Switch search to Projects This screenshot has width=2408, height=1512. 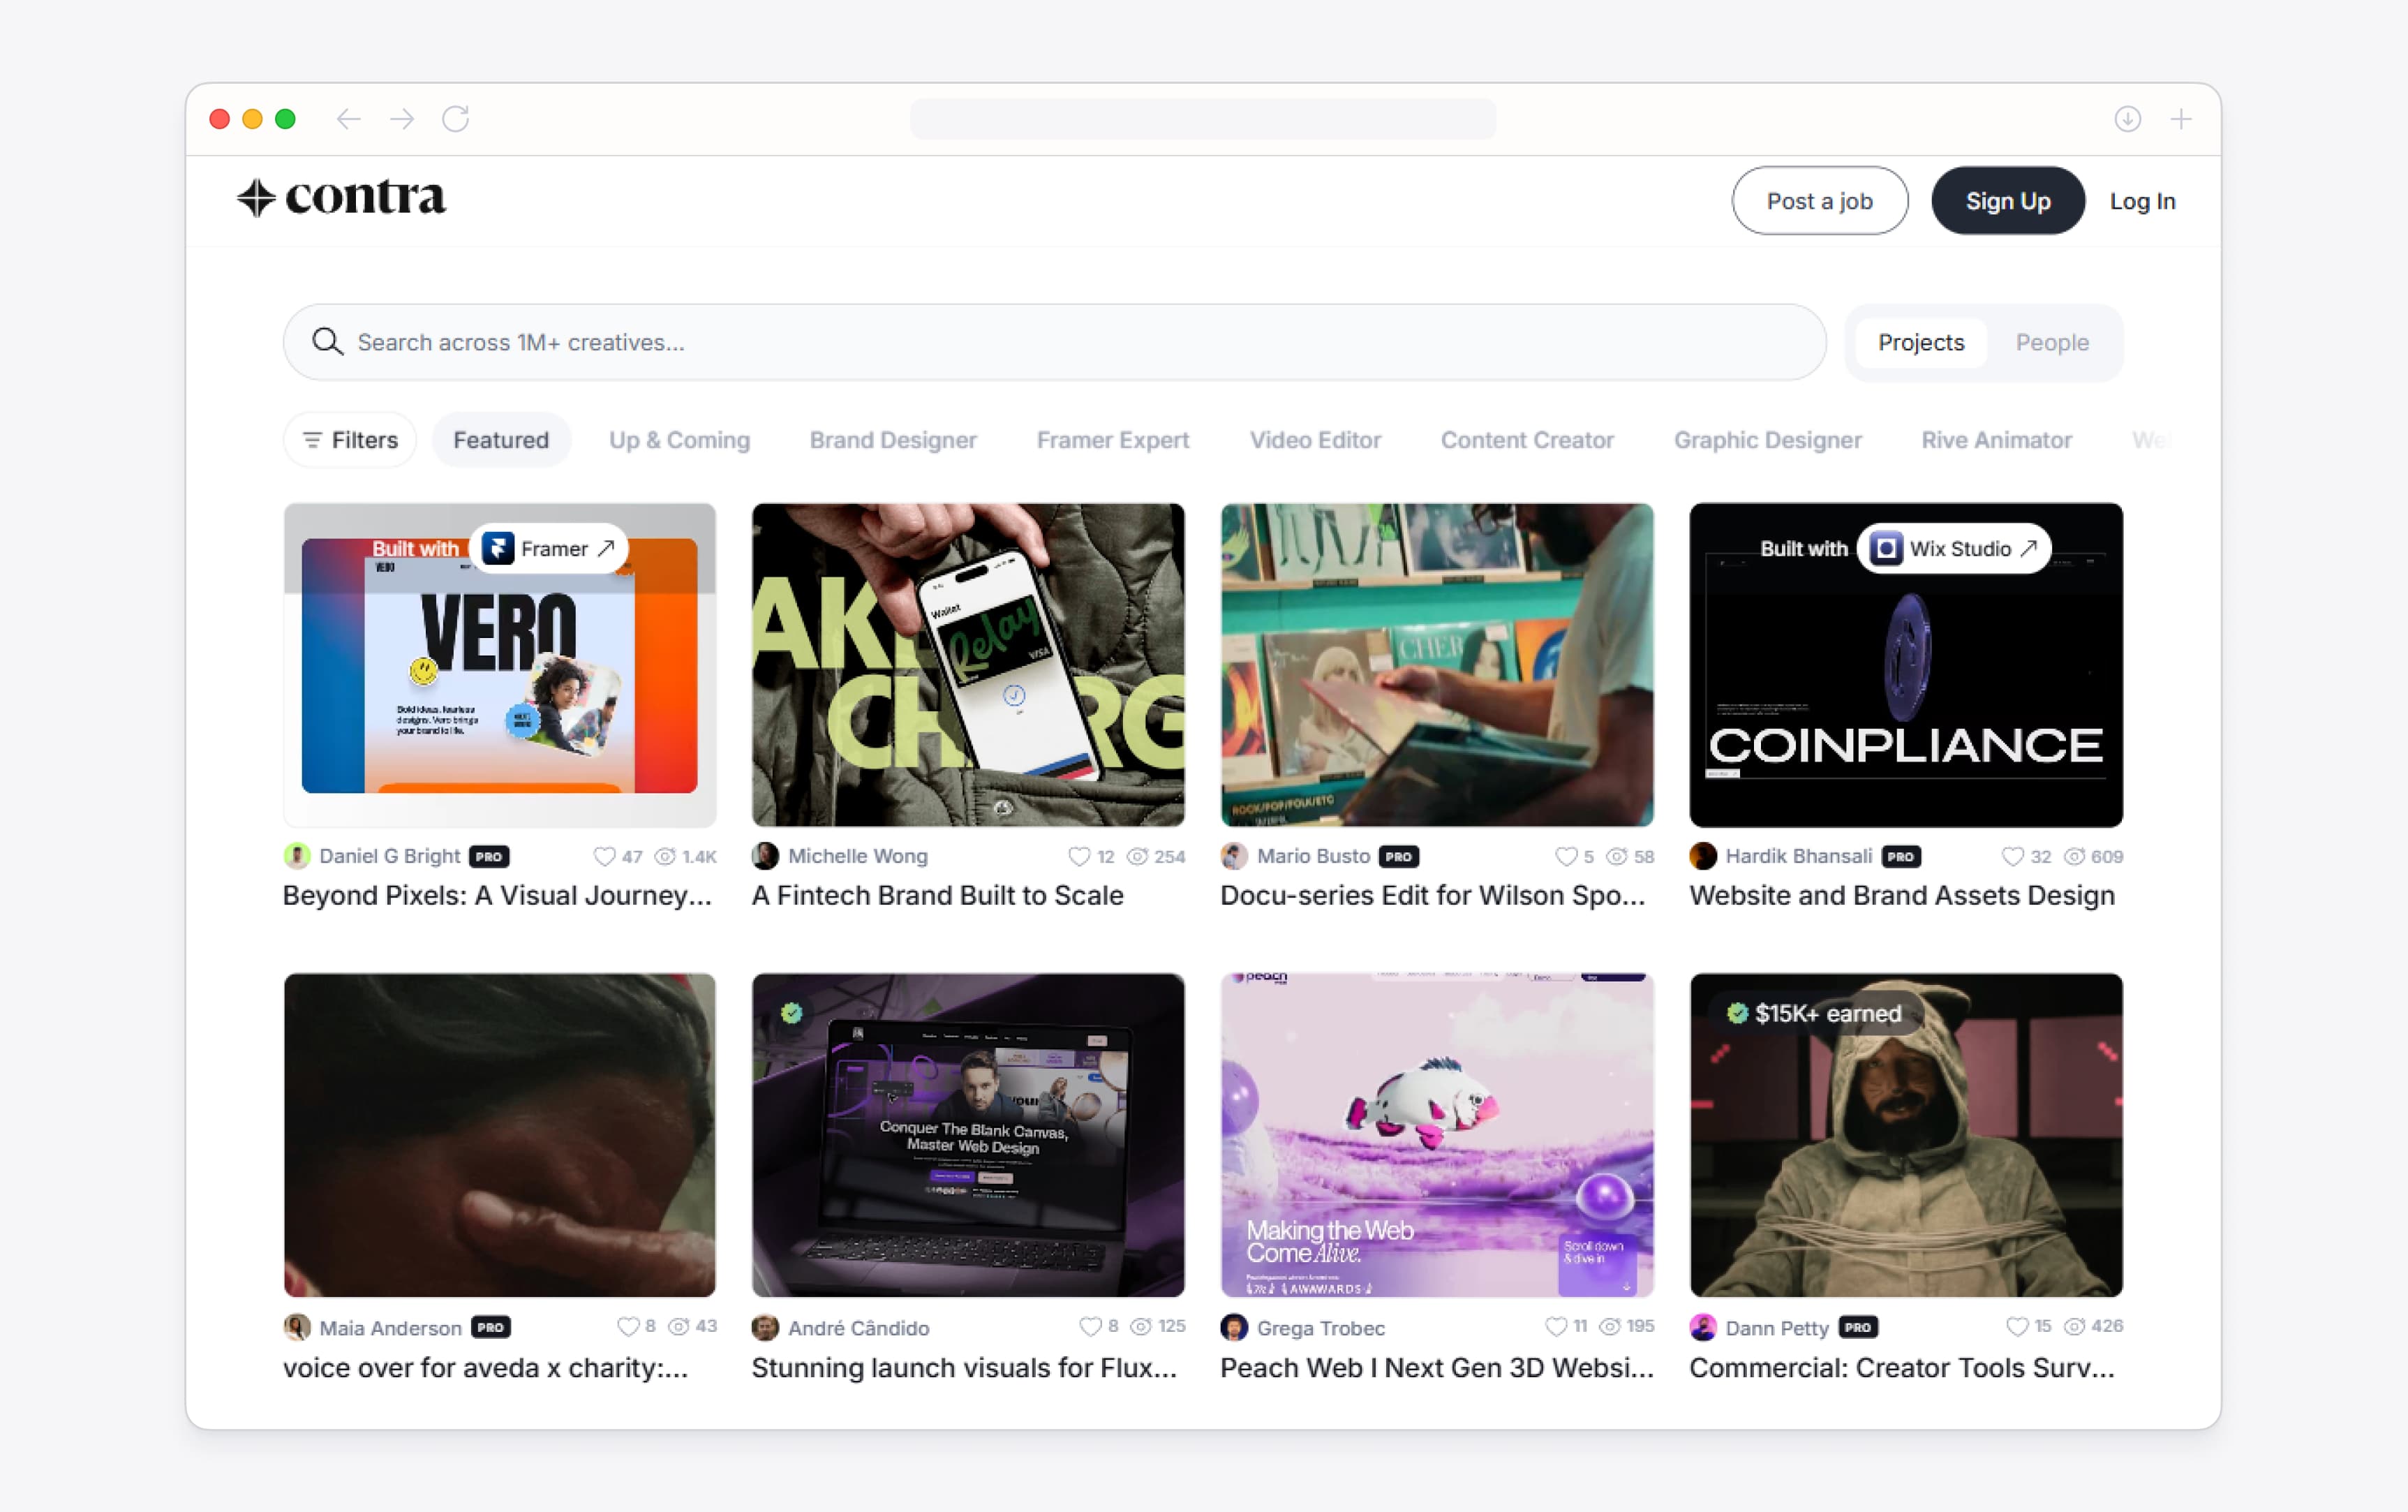[1922, 342]
